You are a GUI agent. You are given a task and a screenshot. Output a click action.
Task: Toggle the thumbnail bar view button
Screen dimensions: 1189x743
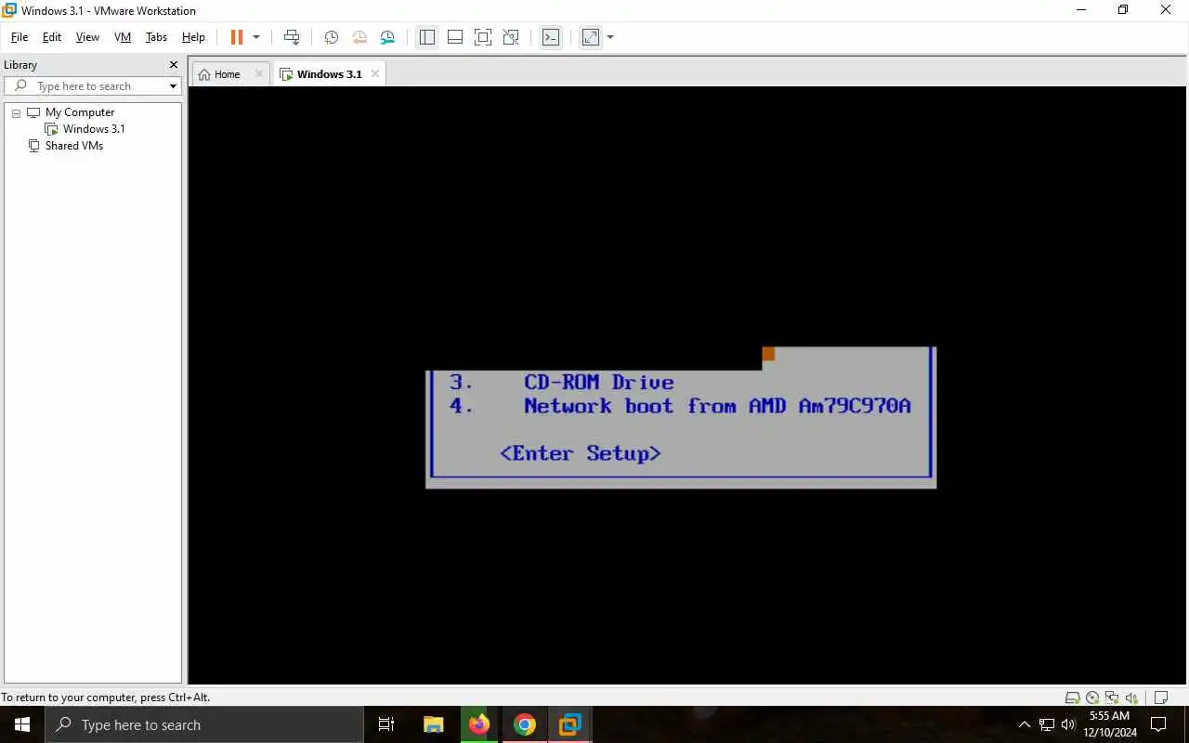pos(455,37)
